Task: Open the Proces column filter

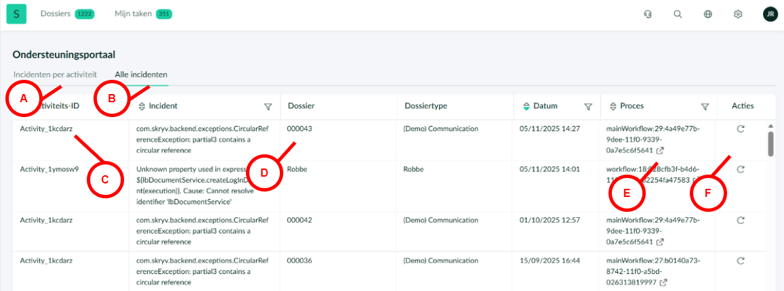Action: [x=705, y=106]
